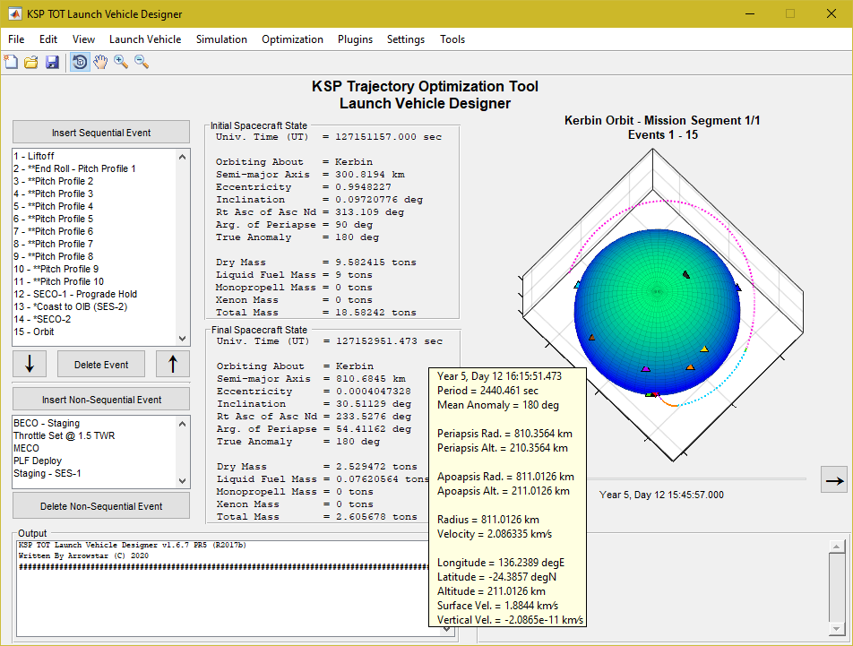
Task: Click non-sequential events list scroll down arrow
Action: tap(182, 481)
